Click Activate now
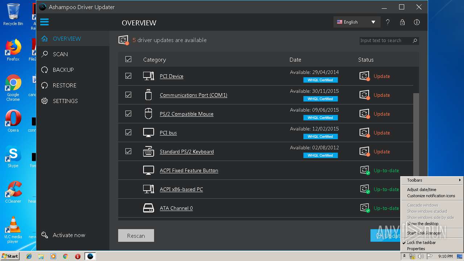464x261 pixels. 69,235
